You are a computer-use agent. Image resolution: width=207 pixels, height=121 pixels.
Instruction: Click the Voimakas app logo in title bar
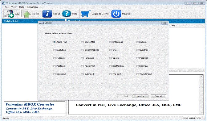(4, 3)
